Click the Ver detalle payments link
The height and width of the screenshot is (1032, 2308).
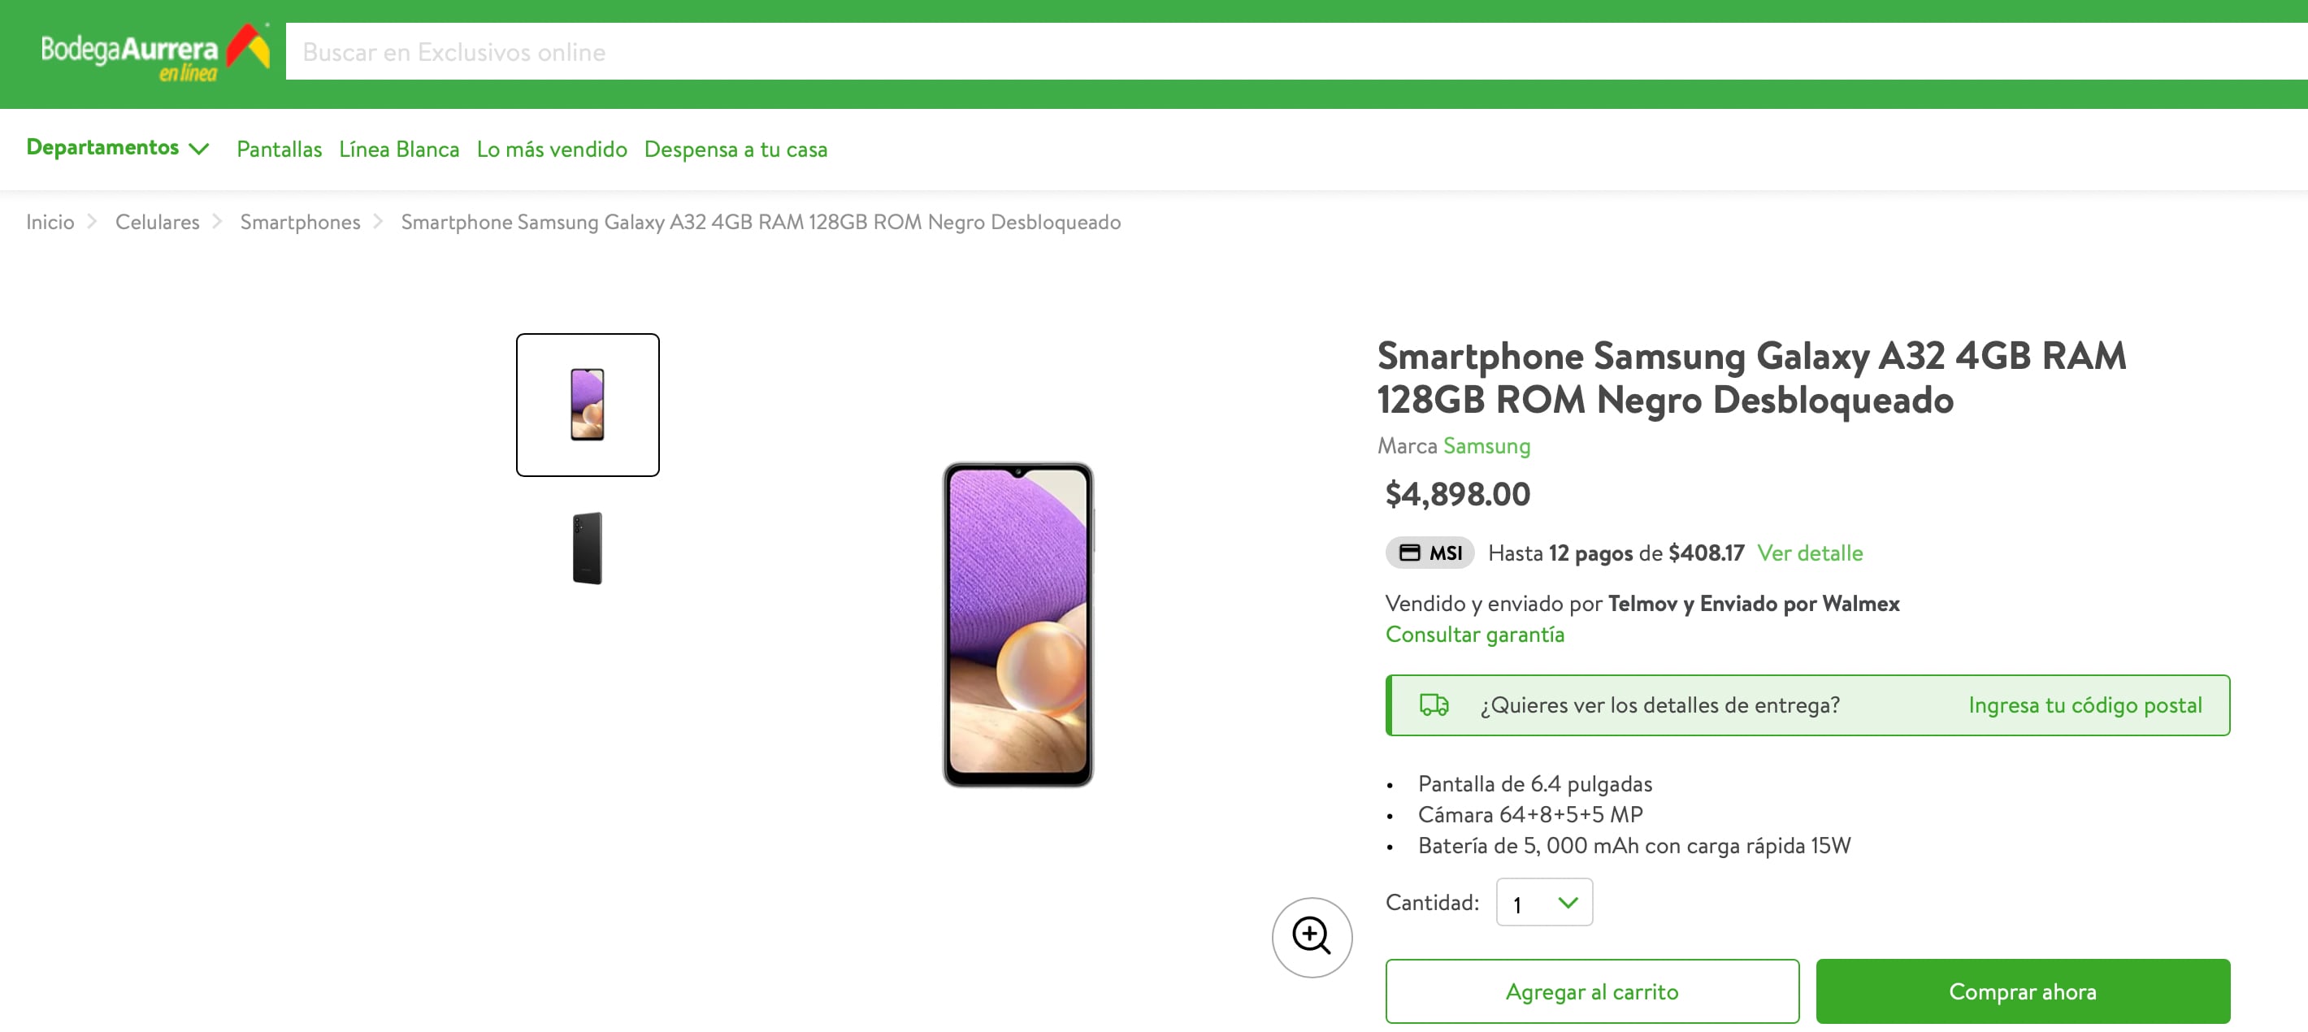click(x=1809, y=553)
